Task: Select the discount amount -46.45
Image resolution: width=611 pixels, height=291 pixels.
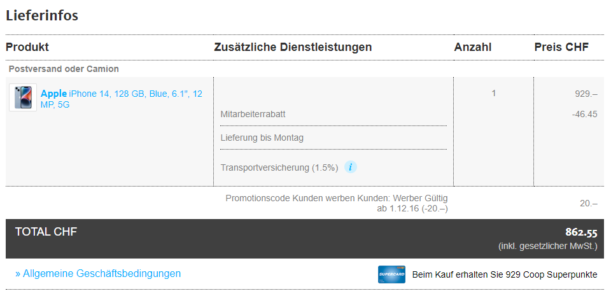Action: tap(584, 114)
